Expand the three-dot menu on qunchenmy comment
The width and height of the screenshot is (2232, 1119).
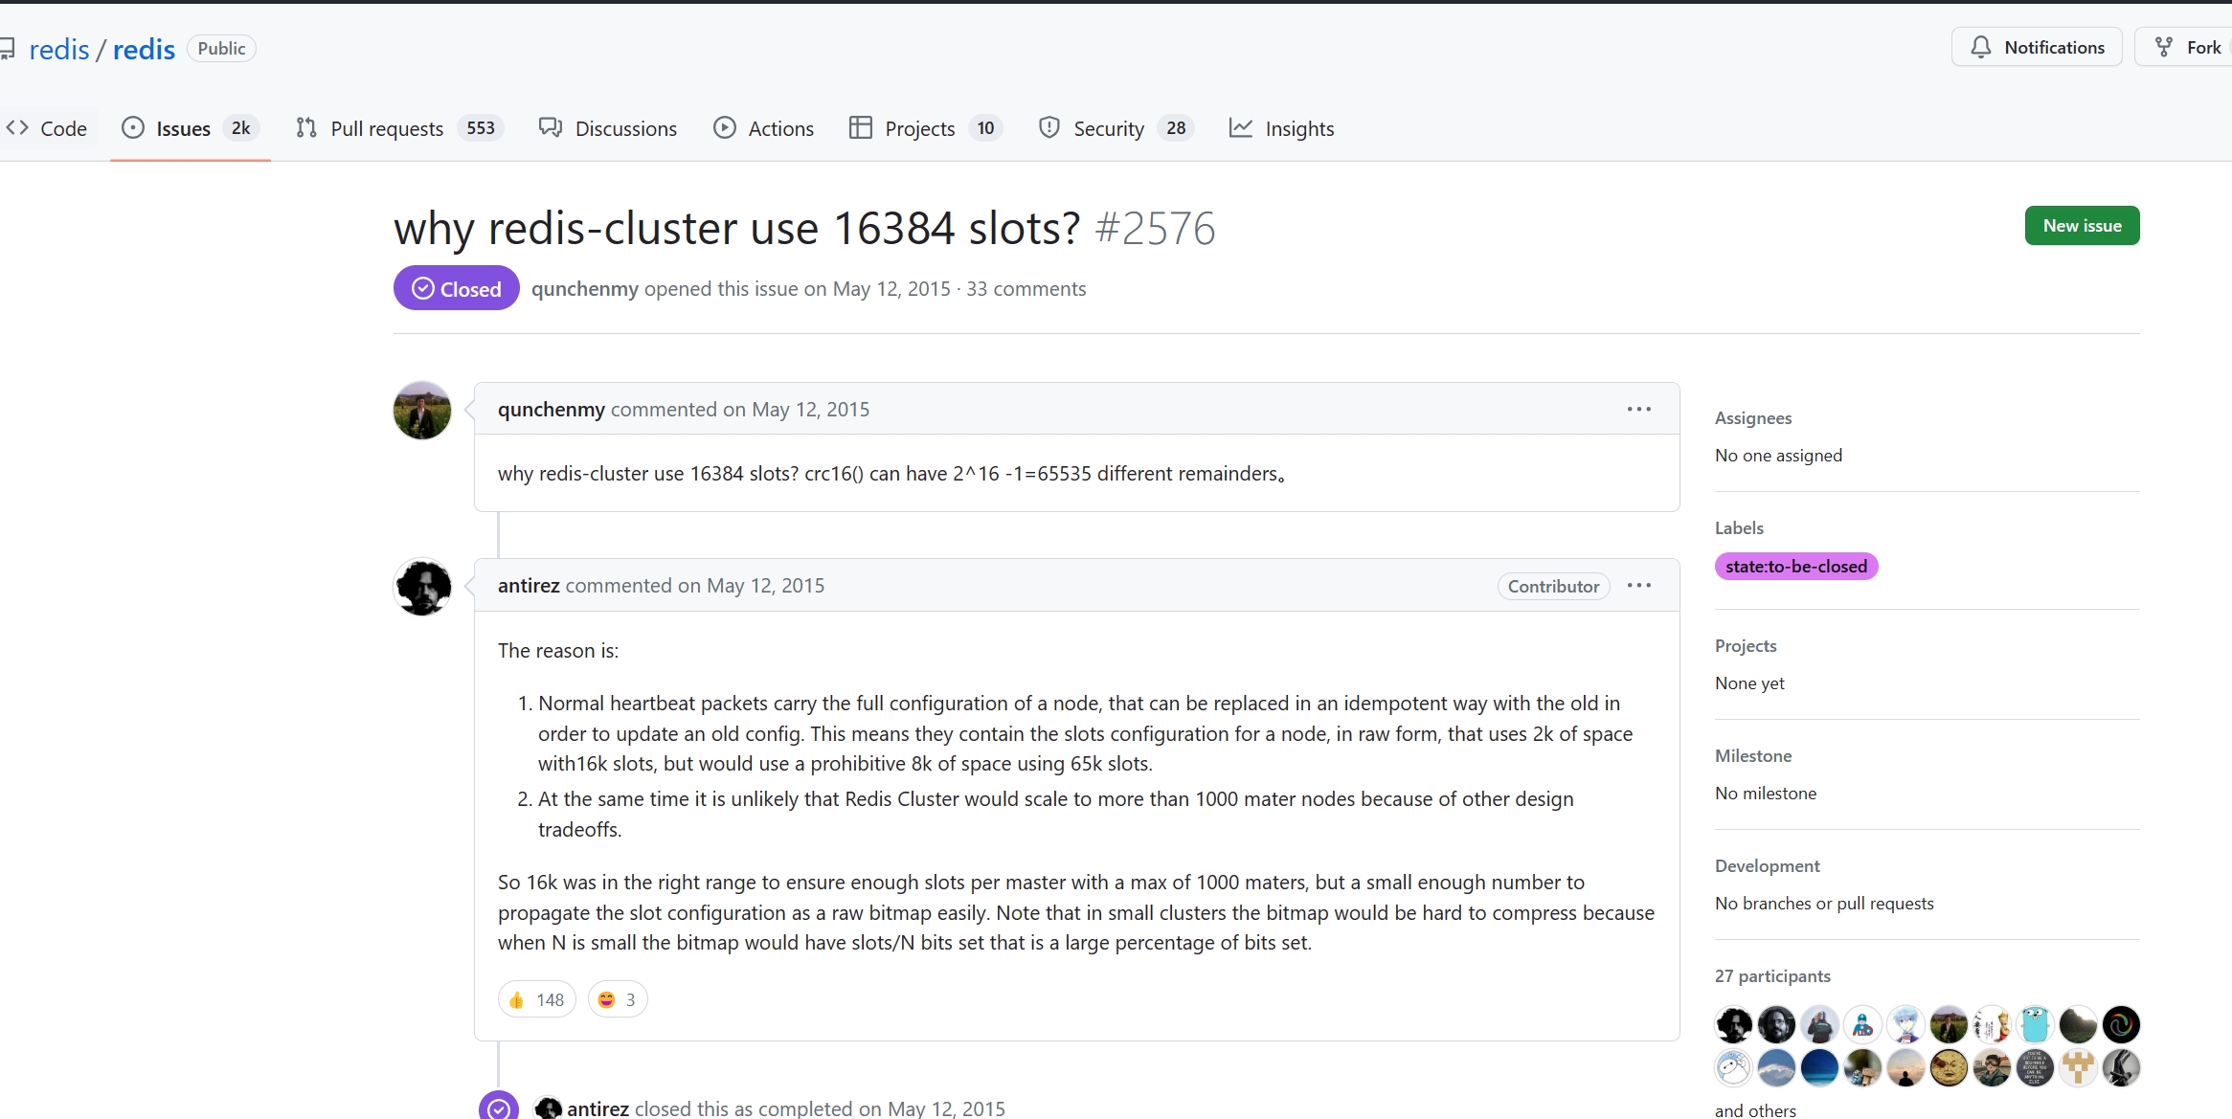pos(1641,408)
